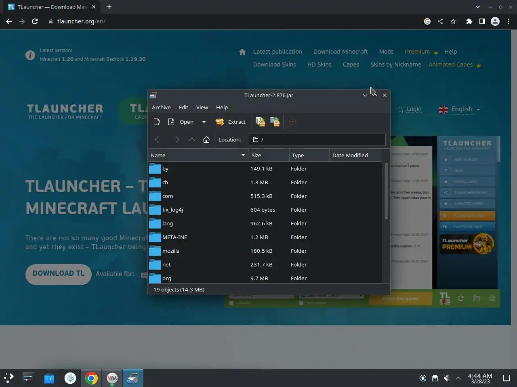Image resolution: width=517 pixels, height=387 pixels.
Task: Click the muted volume tray icon
Action: point(447,378)
